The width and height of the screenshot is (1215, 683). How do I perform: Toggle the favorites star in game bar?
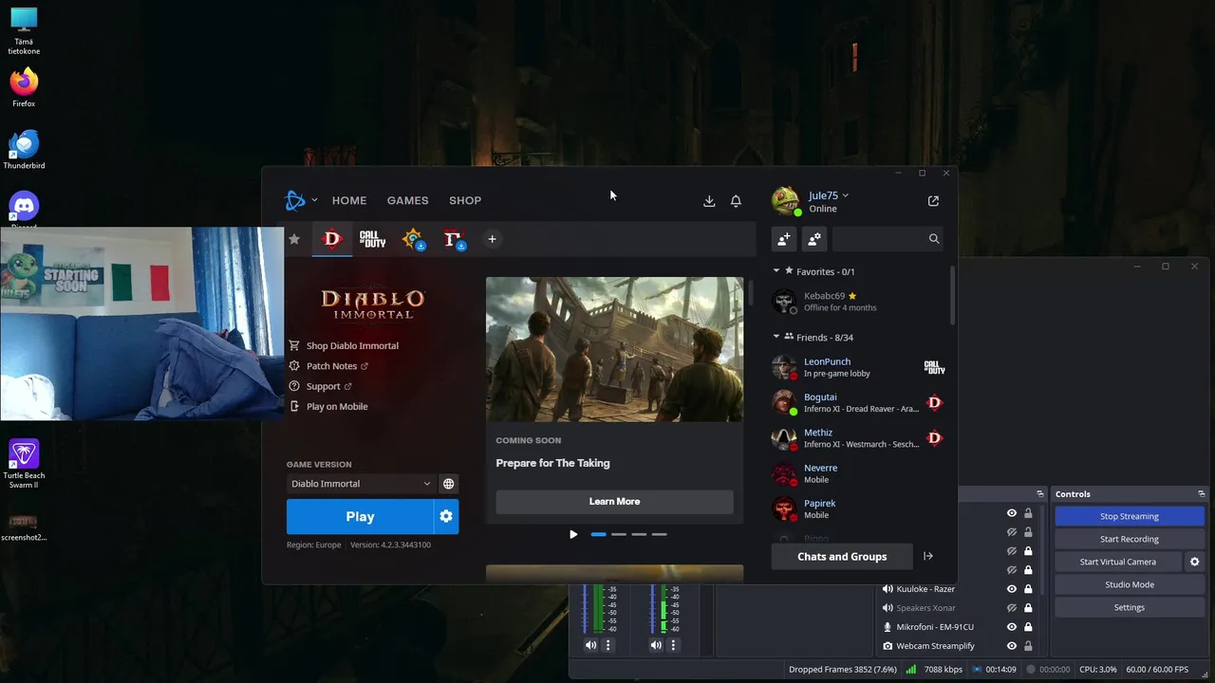point(294,239)
